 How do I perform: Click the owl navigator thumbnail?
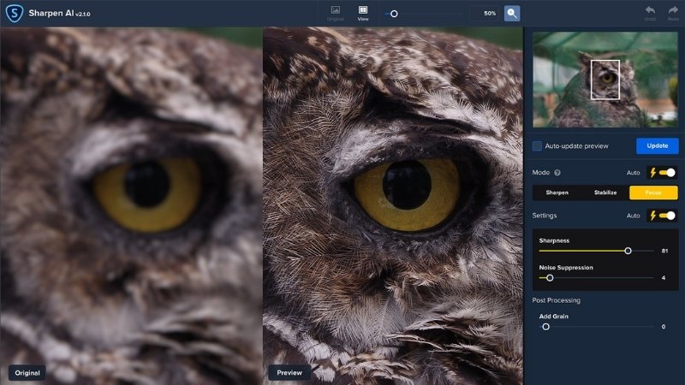click(x=605, y=80)
